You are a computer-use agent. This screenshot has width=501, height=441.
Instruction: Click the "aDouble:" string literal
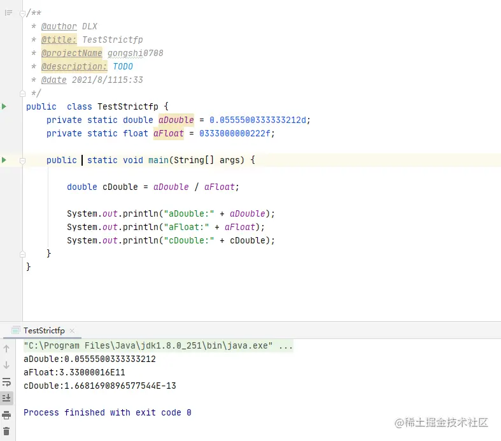[x=189, y=213]
